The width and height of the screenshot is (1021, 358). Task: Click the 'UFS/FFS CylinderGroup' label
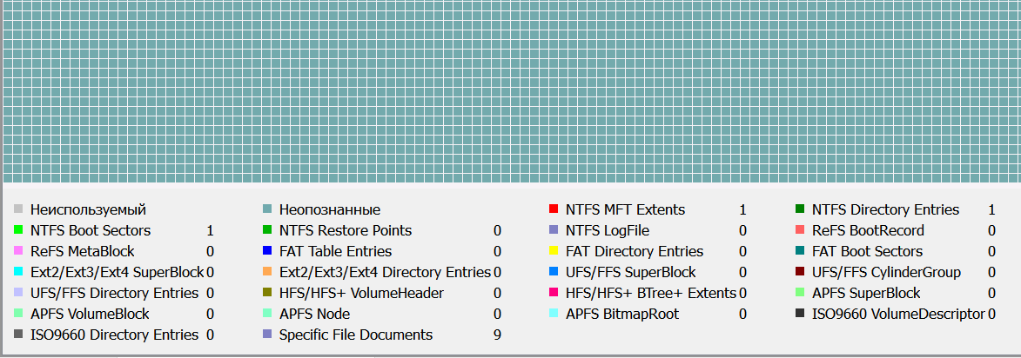point(886,272)
